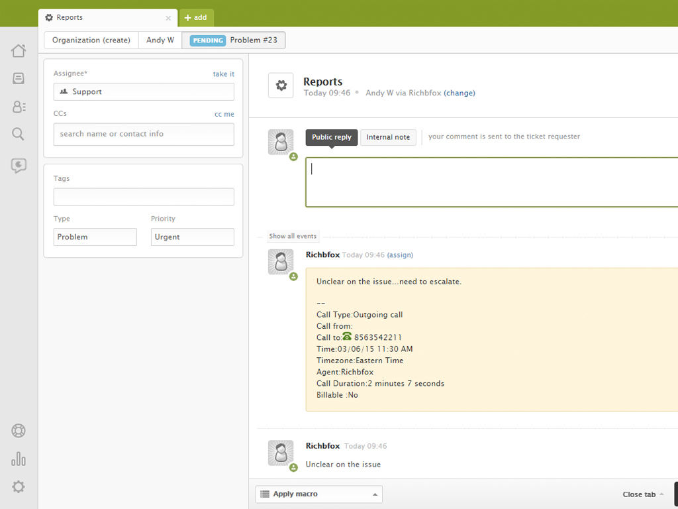Select the Andy W breadcrumb tab
This screenshot has width=678, height=509.
click(160, 40)
